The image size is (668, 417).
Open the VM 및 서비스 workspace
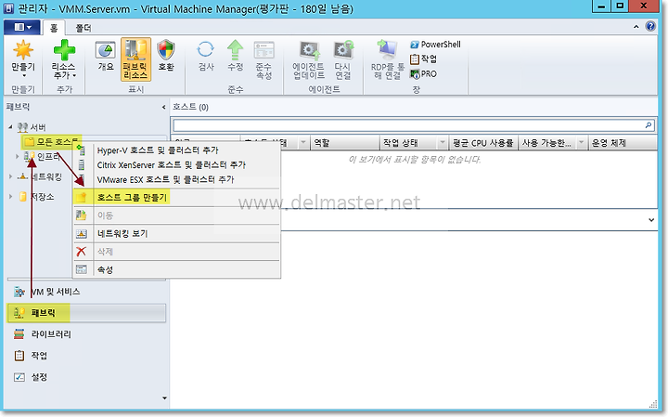[86, 292]
